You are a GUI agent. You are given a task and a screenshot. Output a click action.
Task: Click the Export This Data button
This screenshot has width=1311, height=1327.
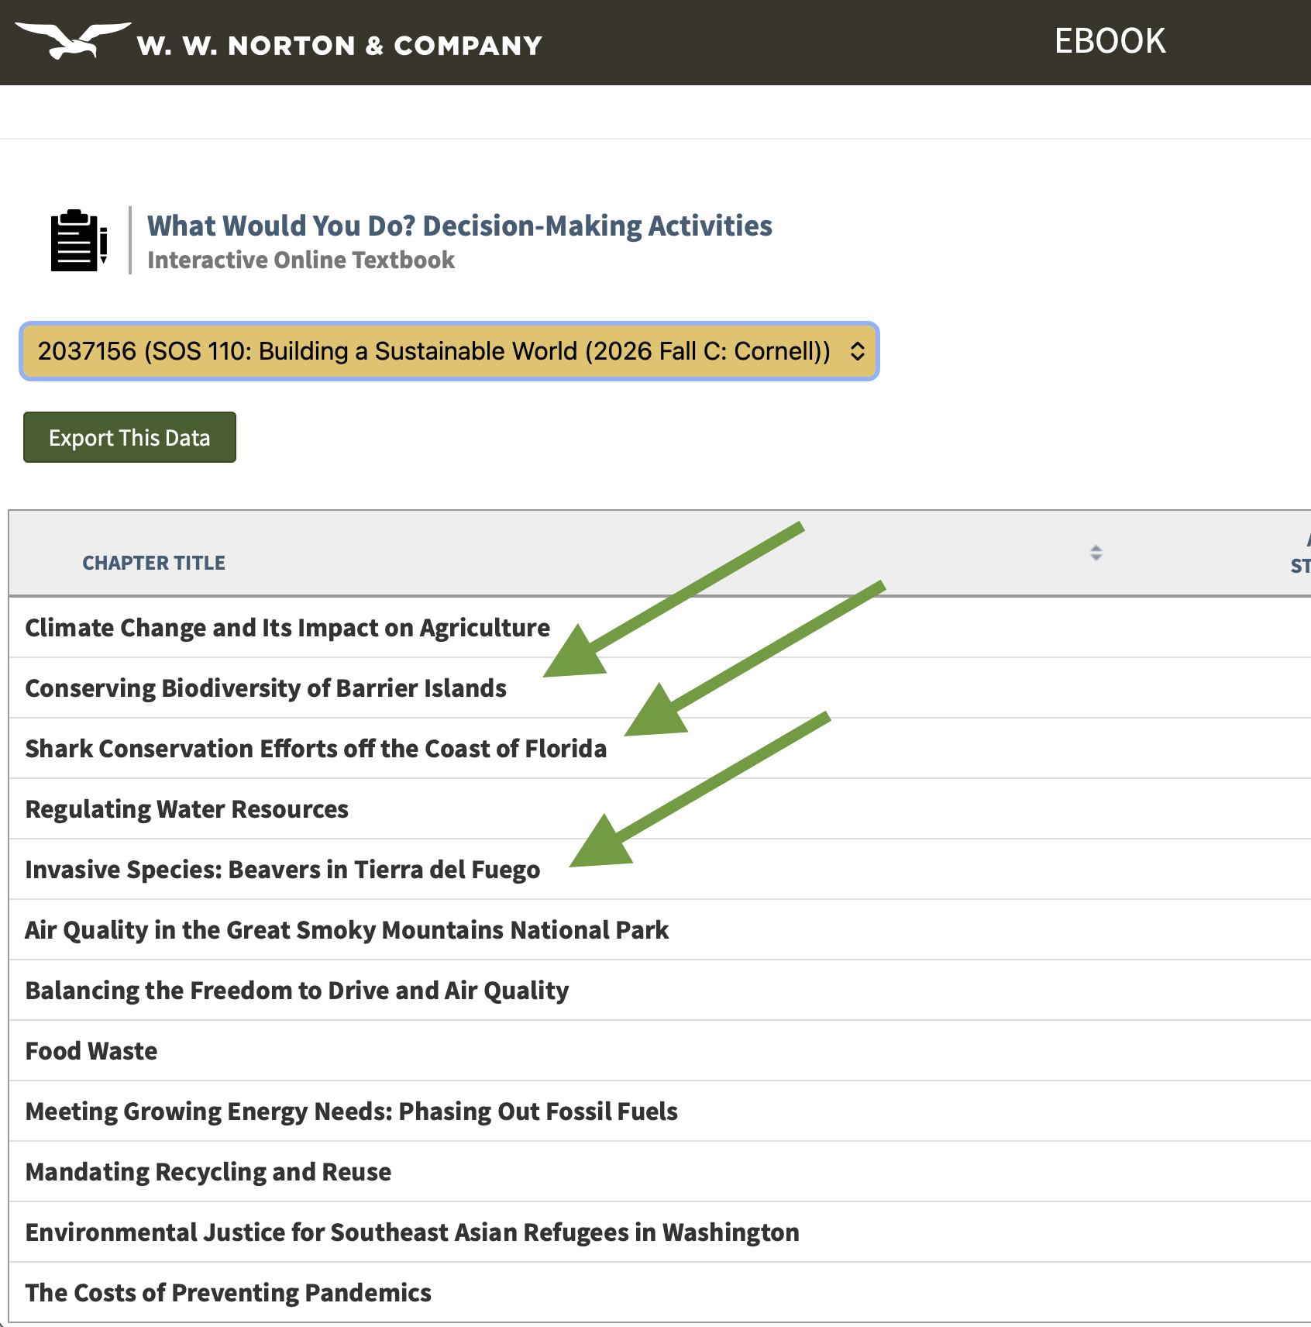pyautogui.click(x=129, y=437)
